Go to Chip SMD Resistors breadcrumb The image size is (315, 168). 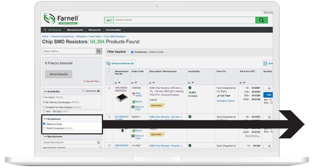(115, 36)
